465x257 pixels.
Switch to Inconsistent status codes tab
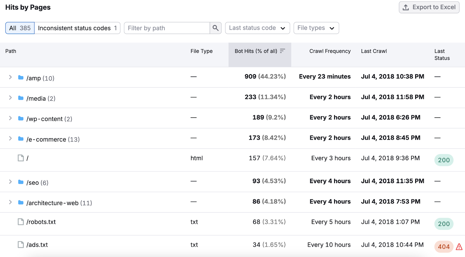click(x=77, y=28)
